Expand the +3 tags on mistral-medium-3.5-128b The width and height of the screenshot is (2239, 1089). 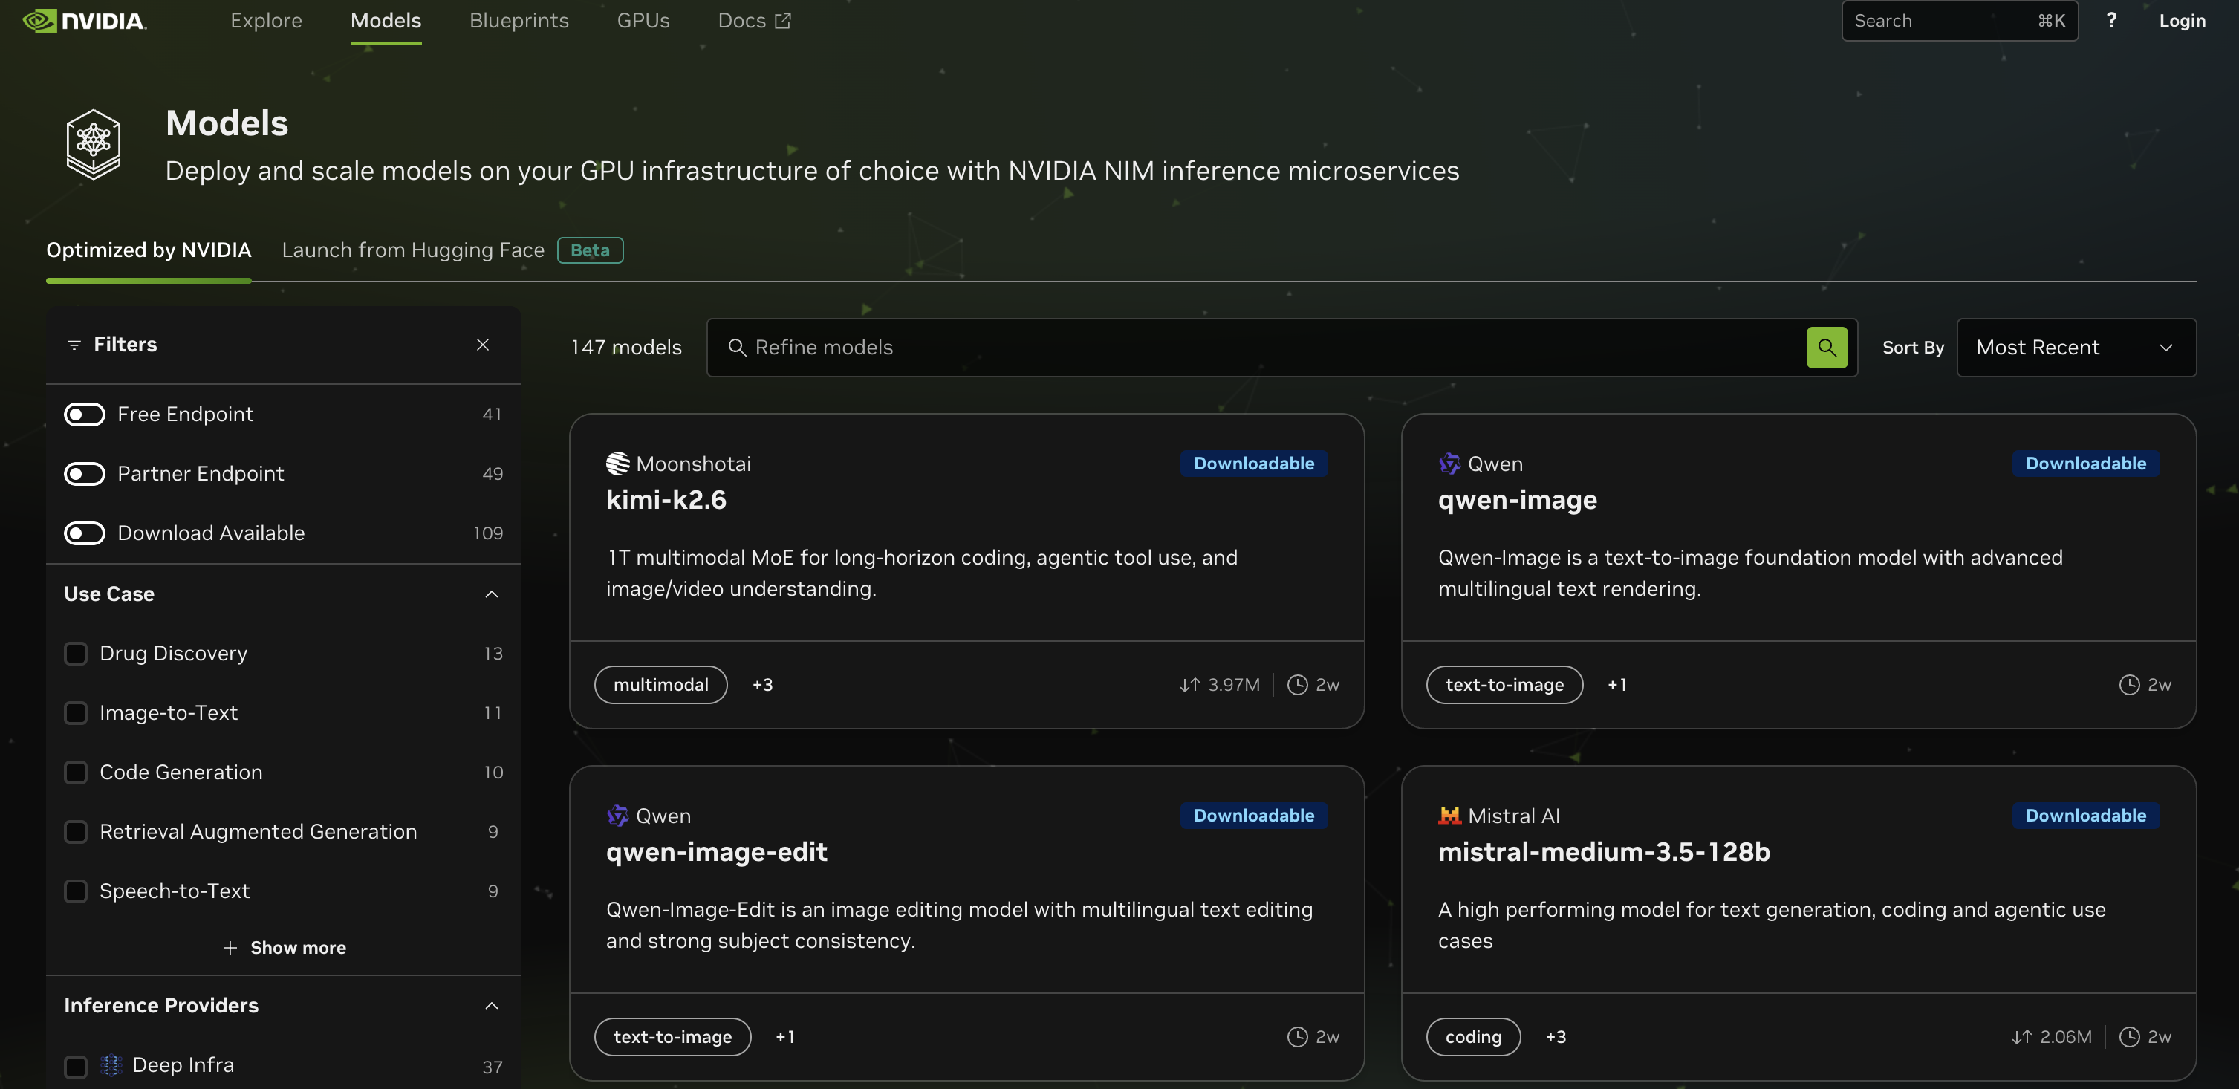(x=1556, y=1037)
